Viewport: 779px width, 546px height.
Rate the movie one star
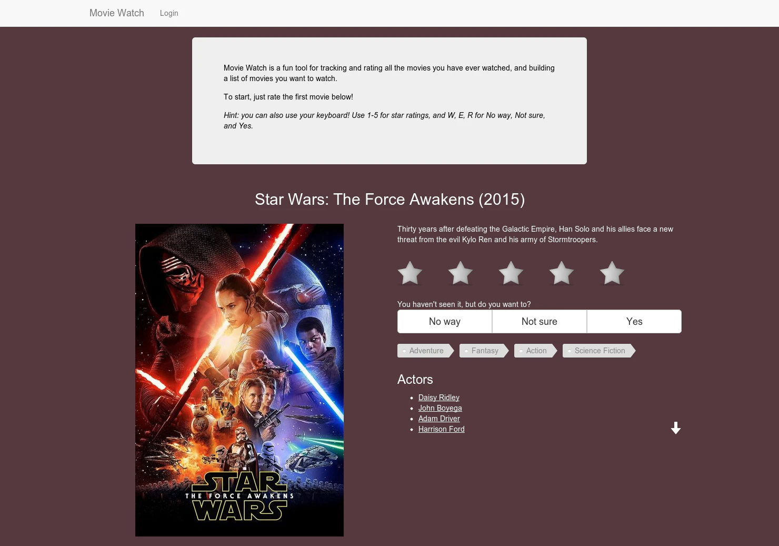(410, 273)
